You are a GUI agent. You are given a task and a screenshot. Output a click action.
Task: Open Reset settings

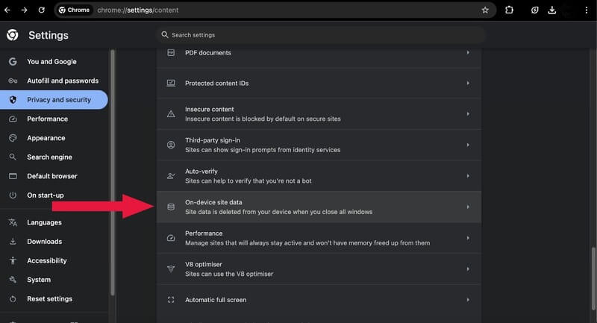(54, 298)
